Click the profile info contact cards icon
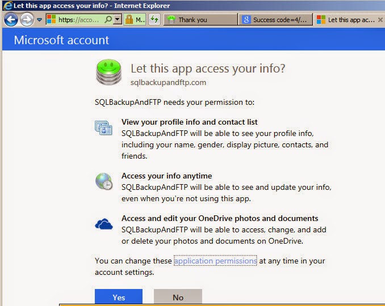The width and height of the screenshot is (385, 306). pyautogui.click(x=103, y=127)
